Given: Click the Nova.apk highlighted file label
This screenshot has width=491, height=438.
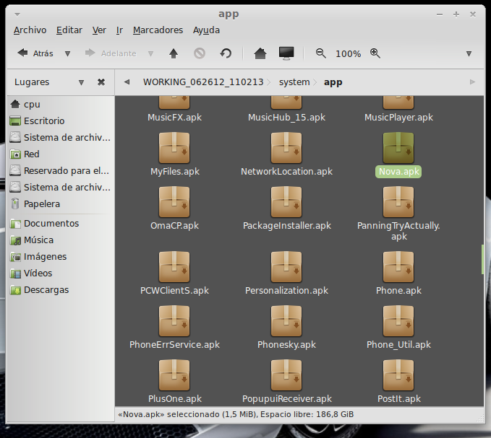Looking at the screenshot, I should [x=398, y=172].
